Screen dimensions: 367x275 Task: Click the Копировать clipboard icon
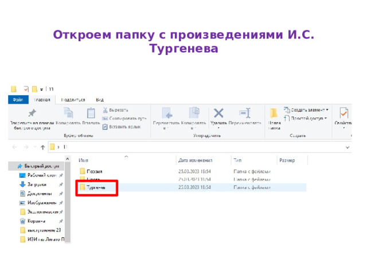tap(68, 113)
